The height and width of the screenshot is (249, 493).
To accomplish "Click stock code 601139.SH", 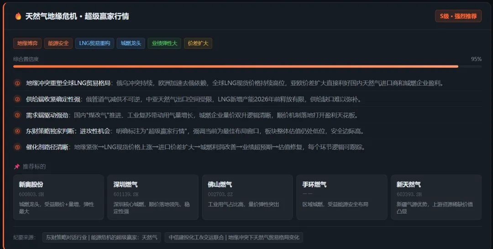I will tap(126, 194).
